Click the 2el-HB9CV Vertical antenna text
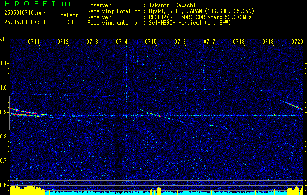307x195 pixels. point(190,23)
